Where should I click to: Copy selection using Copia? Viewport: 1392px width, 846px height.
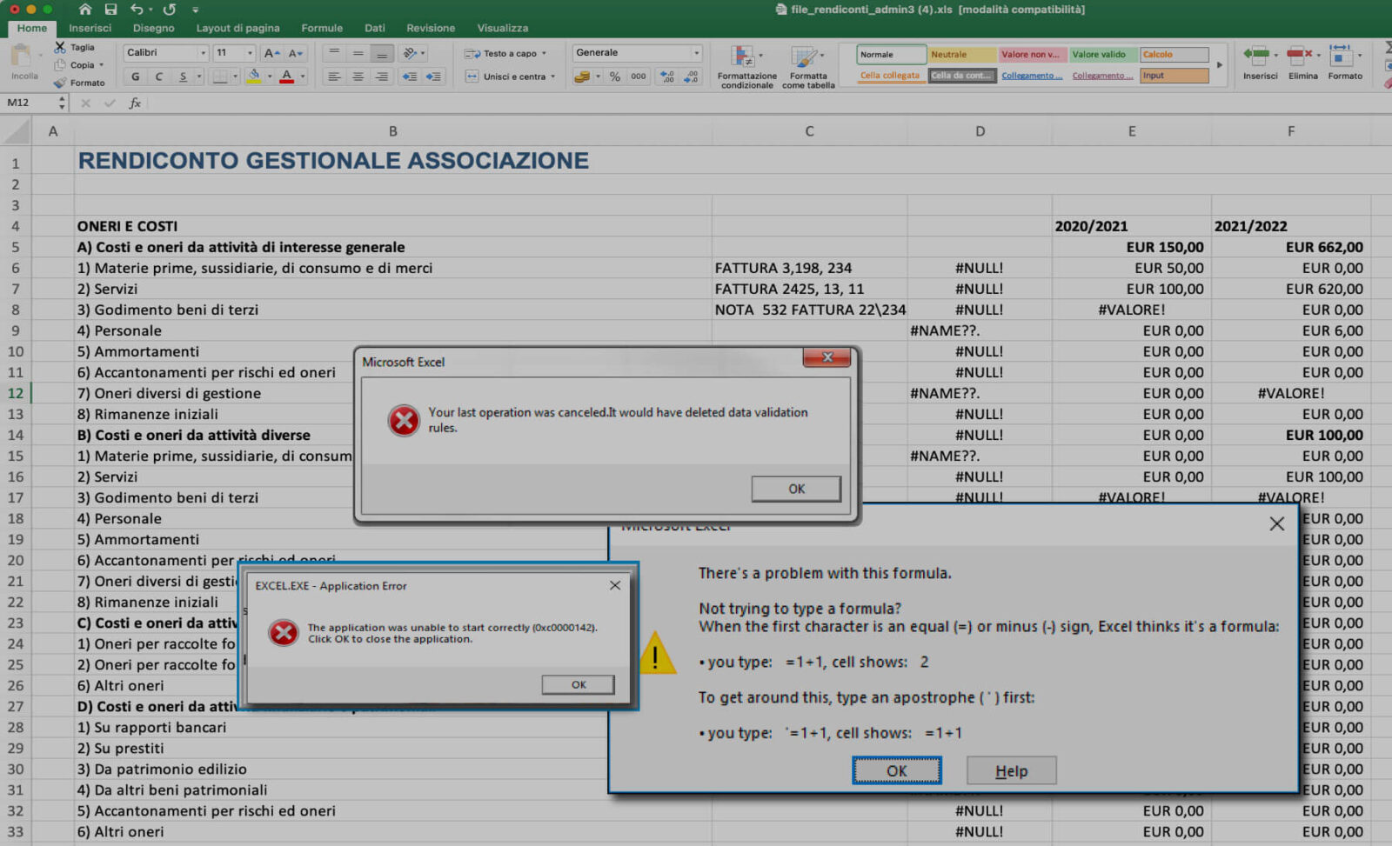pyautogui.click(x=75, y=65)
